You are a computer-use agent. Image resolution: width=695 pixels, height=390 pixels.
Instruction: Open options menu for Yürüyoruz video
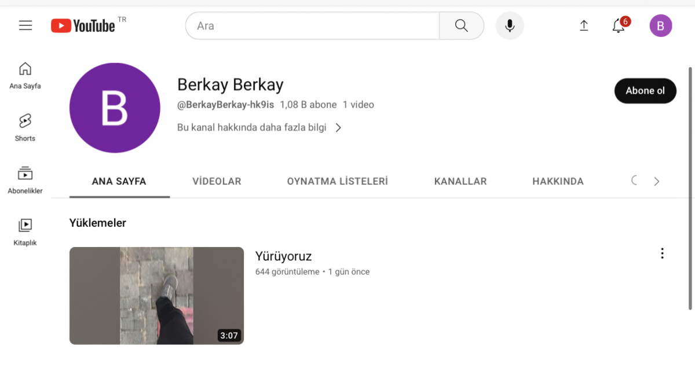[x=662, y=253]
